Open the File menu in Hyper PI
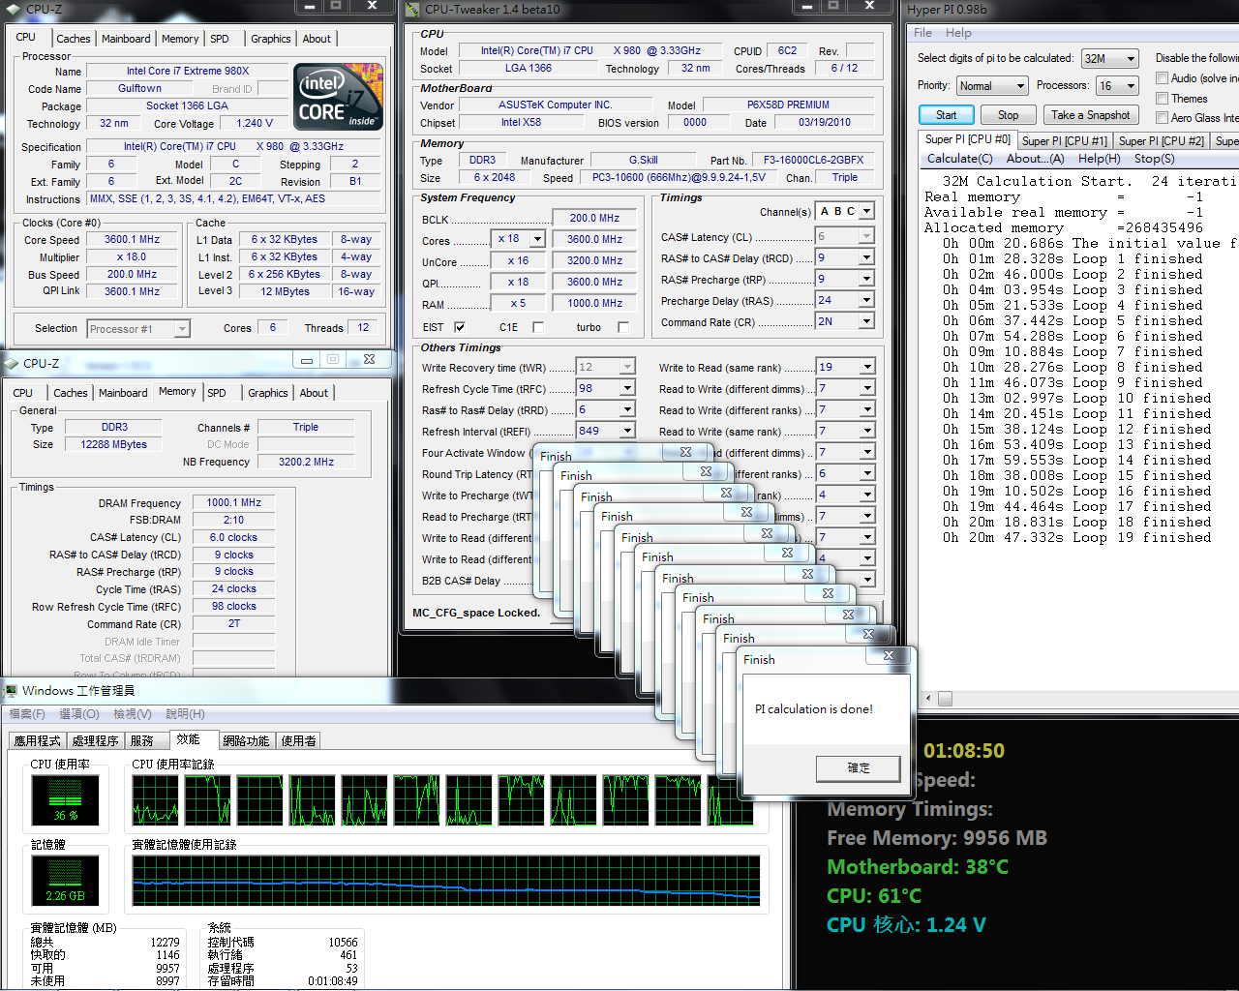Screen dimensions: 1239x991 pos(923,33)
